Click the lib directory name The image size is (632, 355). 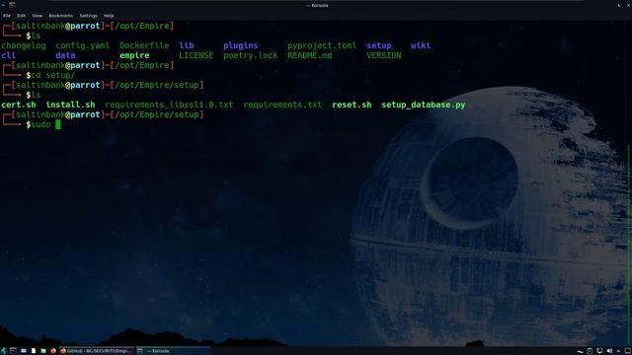[187, 45]
